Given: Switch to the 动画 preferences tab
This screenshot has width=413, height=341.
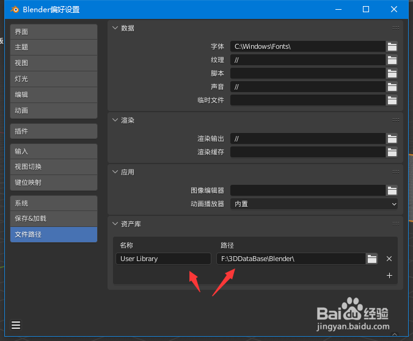Looking at the screenshot, I should [x=54, y=110].
